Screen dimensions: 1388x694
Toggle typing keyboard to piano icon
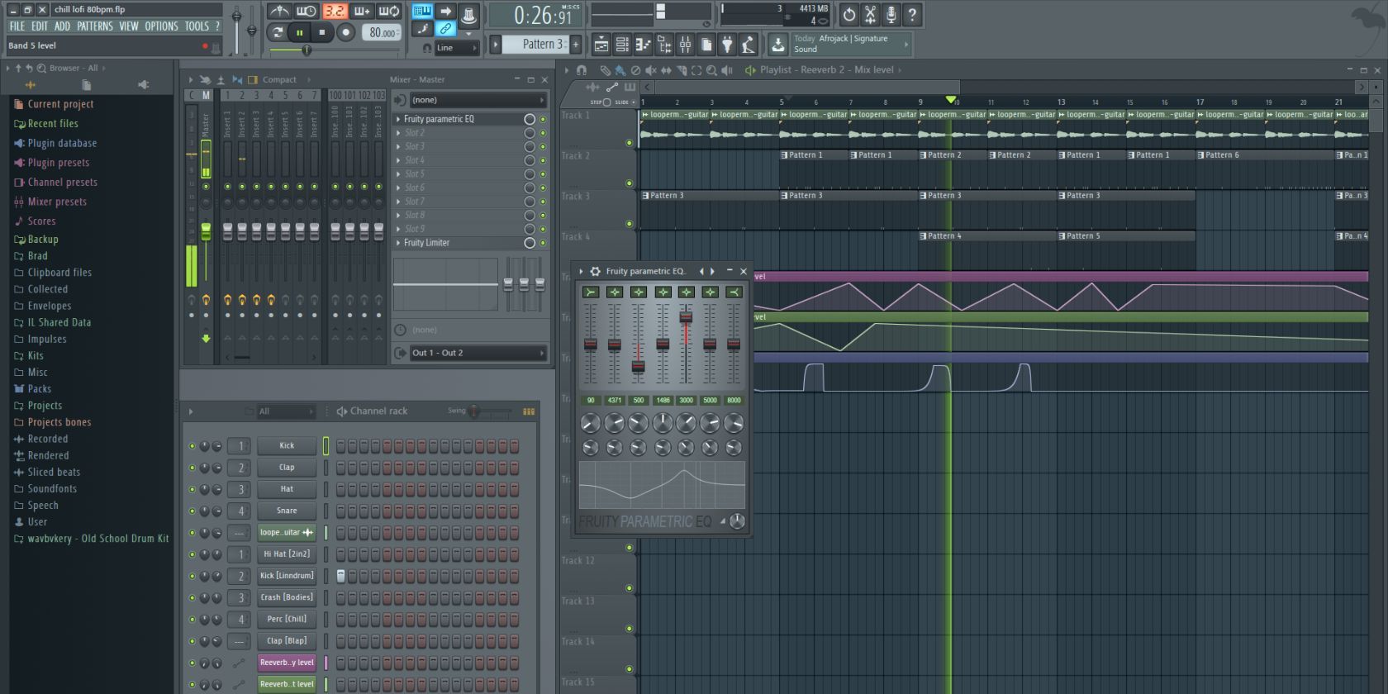point(422,11)
